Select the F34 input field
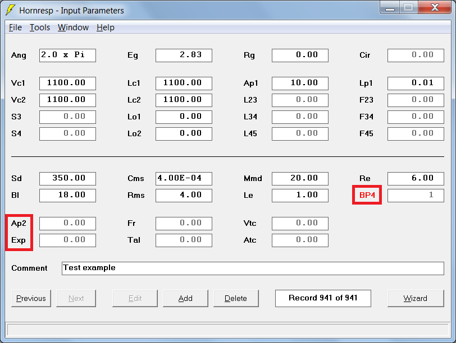 pos(416,117)
